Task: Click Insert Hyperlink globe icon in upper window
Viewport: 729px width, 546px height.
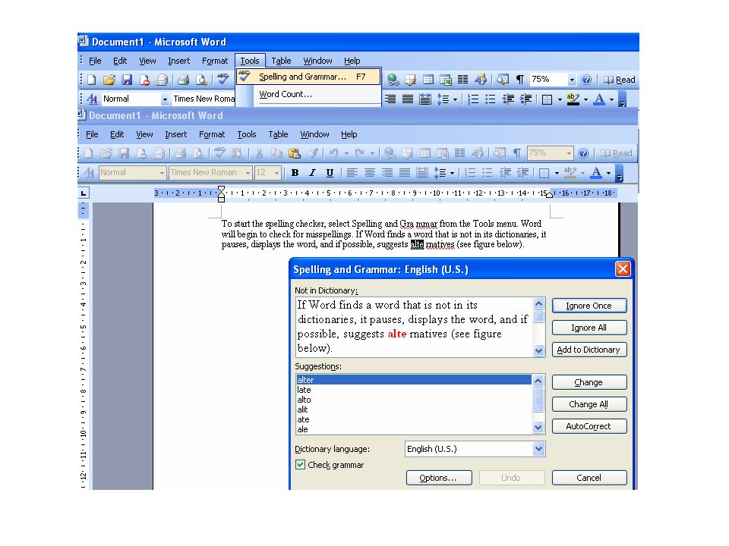Action: (393, 80)
